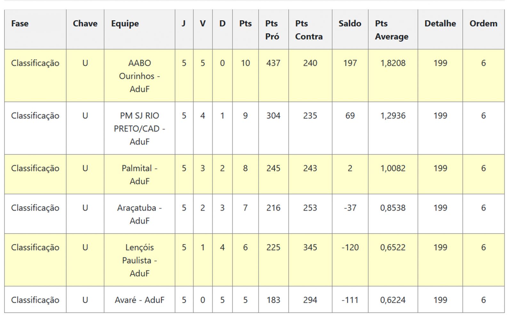Click the 437 Pts Pró value
Screen dimensions: 512x317
273,63
